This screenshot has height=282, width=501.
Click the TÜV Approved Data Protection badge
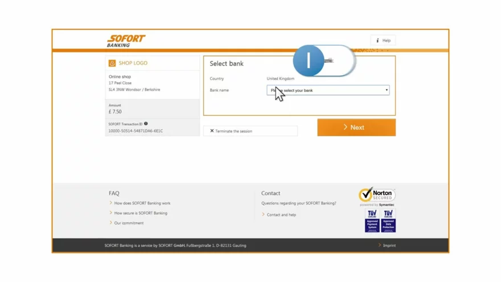(x=388, y=220)
